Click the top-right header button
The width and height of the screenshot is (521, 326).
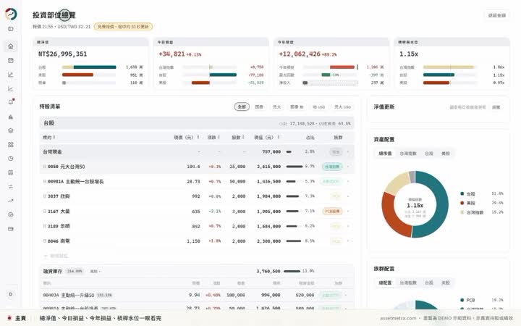[496, 15]
